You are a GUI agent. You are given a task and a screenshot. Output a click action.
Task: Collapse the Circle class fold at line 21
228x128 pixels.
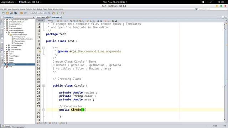tap(43, 86)
